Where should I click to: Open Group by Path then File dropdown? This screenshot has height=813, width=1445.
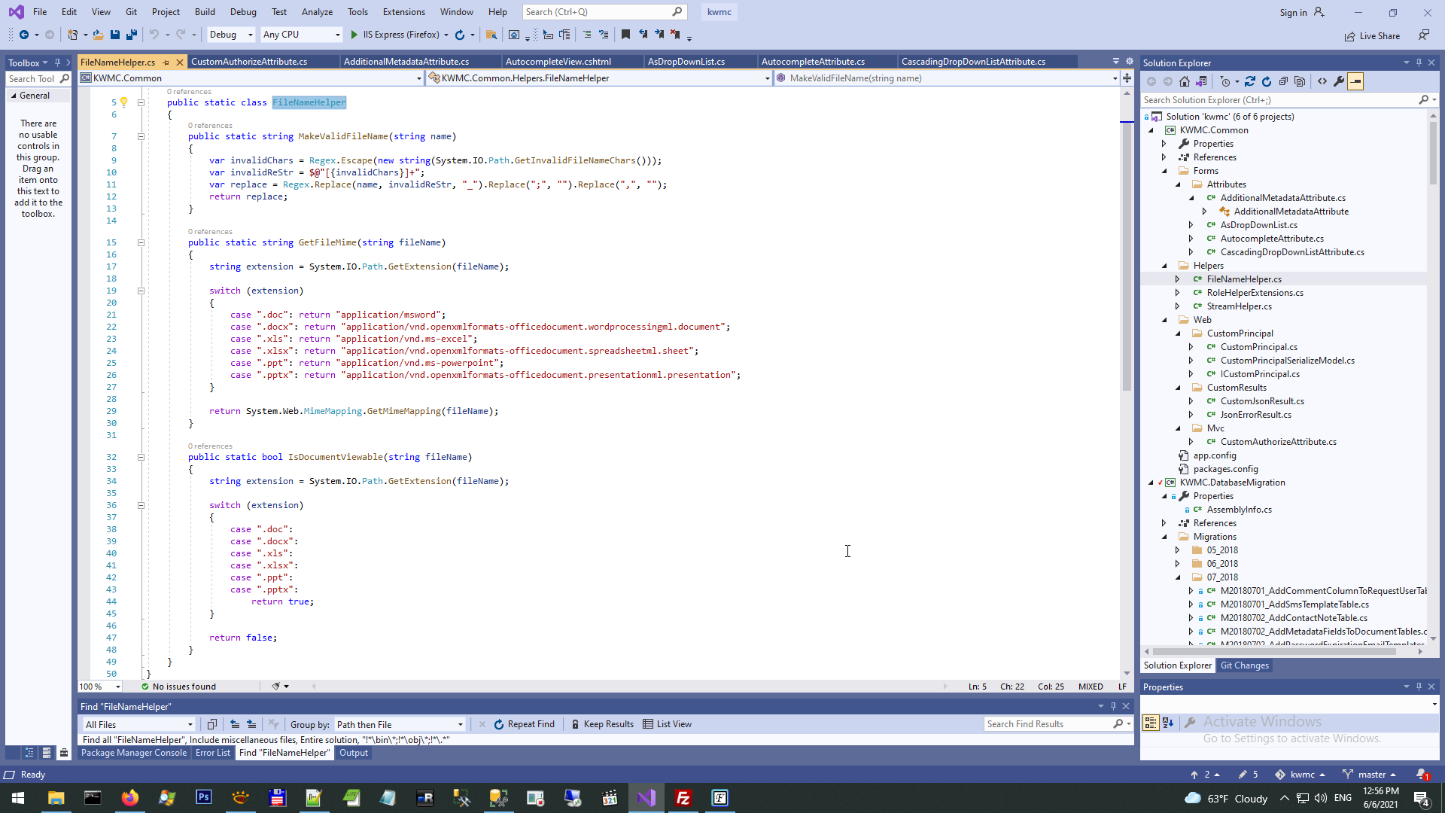click(400, 724)
